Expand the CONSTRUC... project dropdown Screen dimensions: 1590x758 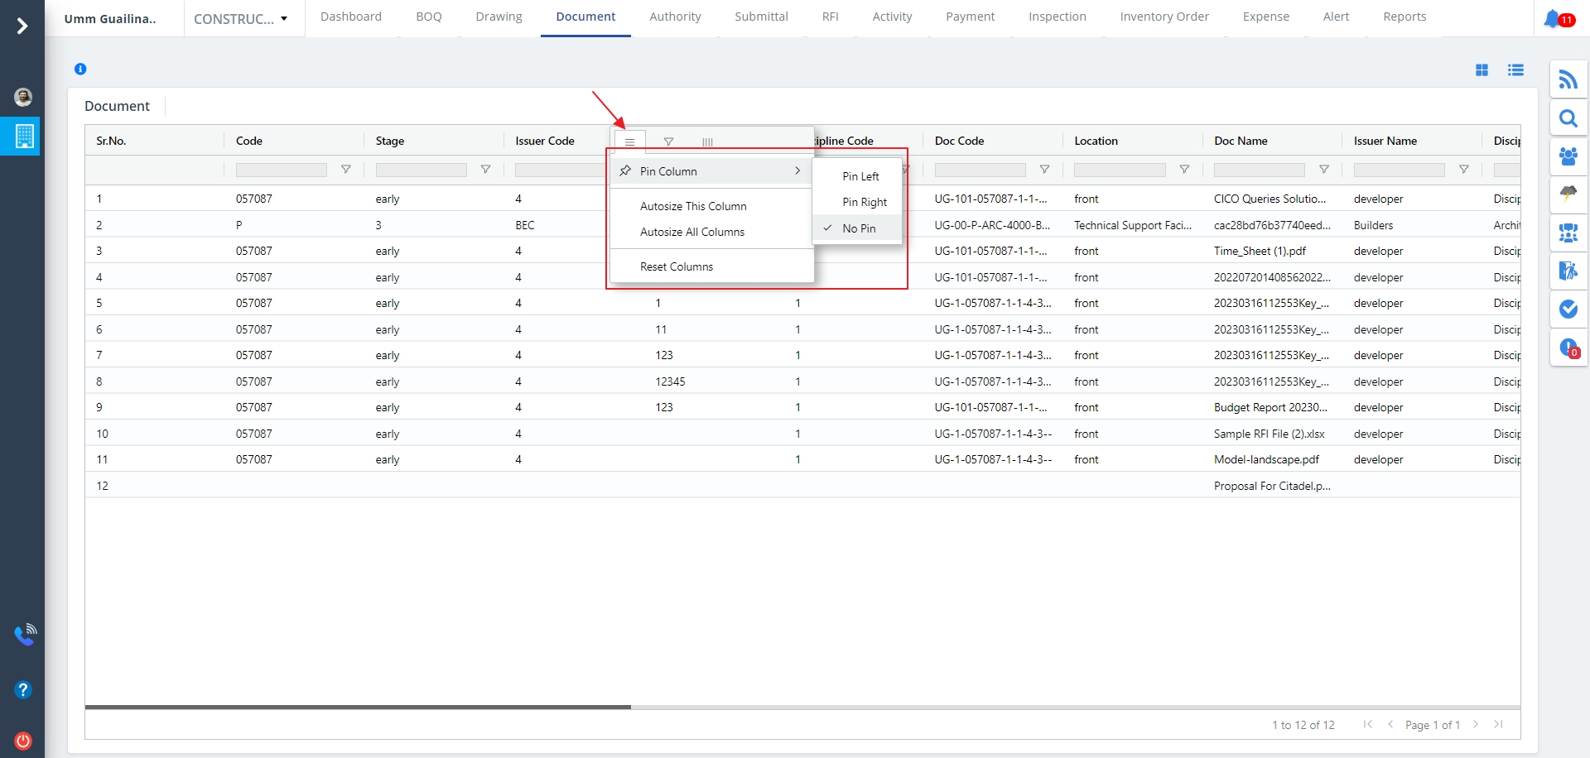[x=241, y=19]
